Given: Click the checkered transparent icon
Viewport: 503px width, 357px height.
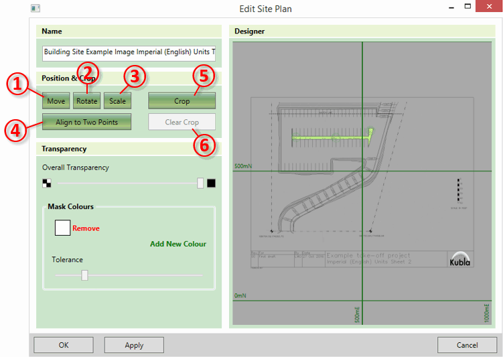Looking at the screenshot, I should click(x=47, y=183).
